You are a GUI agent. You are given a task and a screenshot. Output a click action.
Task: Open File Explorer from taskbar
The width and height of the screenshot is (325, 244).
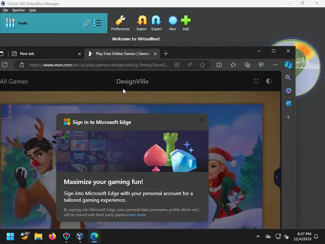38,236
